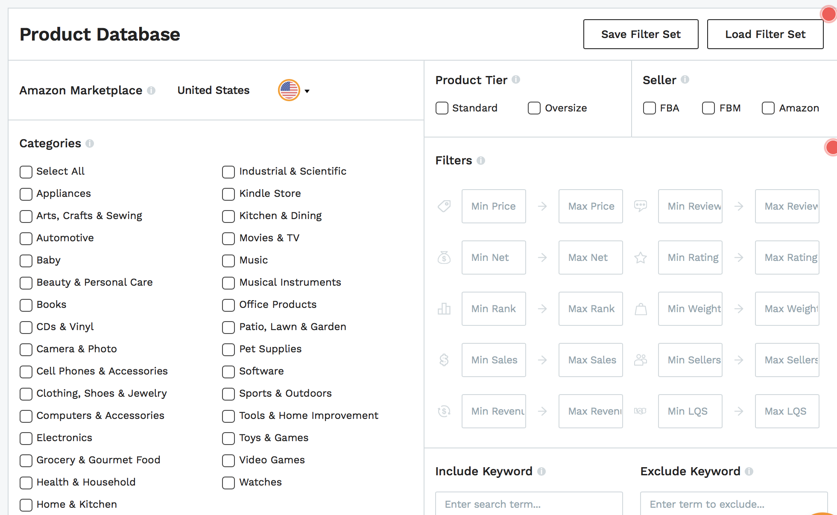Click the info icon next to Amazon Marketplace

click(x=151, y=91)
